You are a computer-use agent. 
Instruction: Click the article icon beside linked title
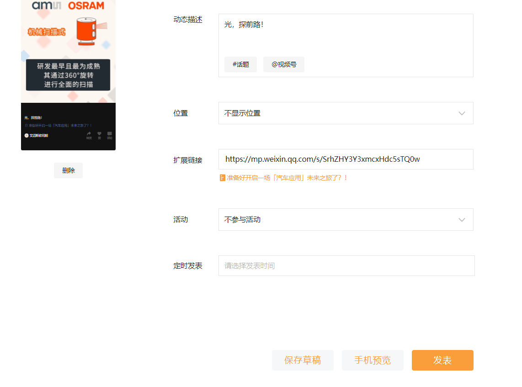[x=223, y=178]
